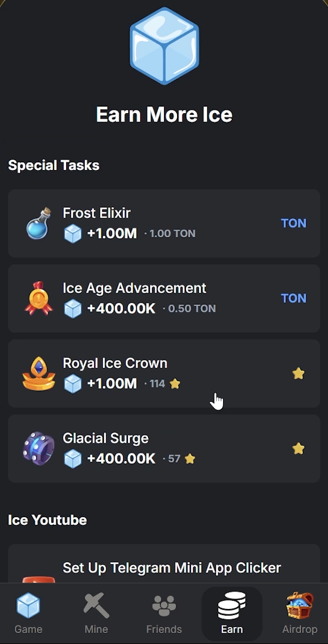Viewport: 328px width, 644px height.
Task: Tap the Glacial Surge ring icon
Action: [37, 448]
